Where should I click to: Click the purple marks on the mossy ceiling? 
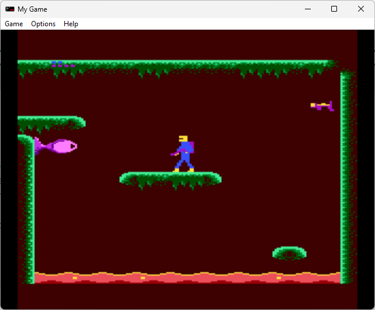click(62, 64)
